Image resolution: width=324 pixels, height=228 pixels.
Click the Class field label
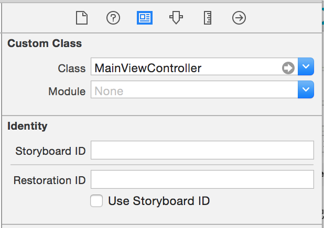tap(71, 68)
